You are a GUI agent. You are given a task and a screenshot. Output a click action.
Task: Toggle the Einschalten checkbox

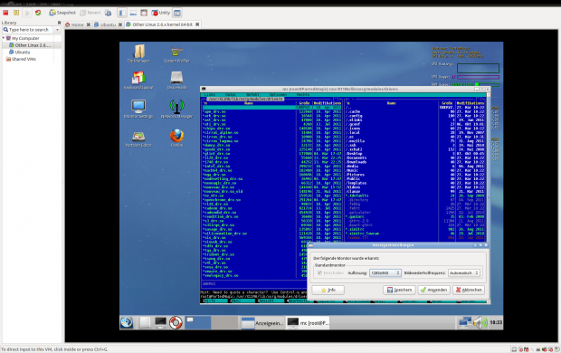[x=319, y=272]
